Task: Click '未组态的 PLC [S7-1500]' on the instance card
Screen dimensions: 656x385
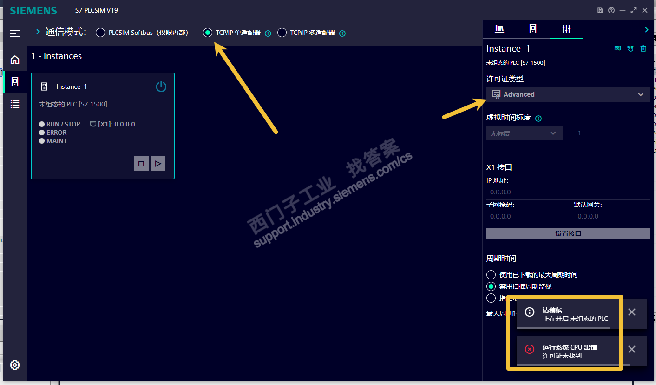Action: pyautogui.click(x=73, y=104)
